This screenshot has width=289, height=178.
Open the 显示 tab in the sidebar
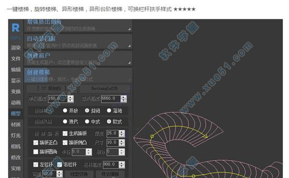(16, 81)
